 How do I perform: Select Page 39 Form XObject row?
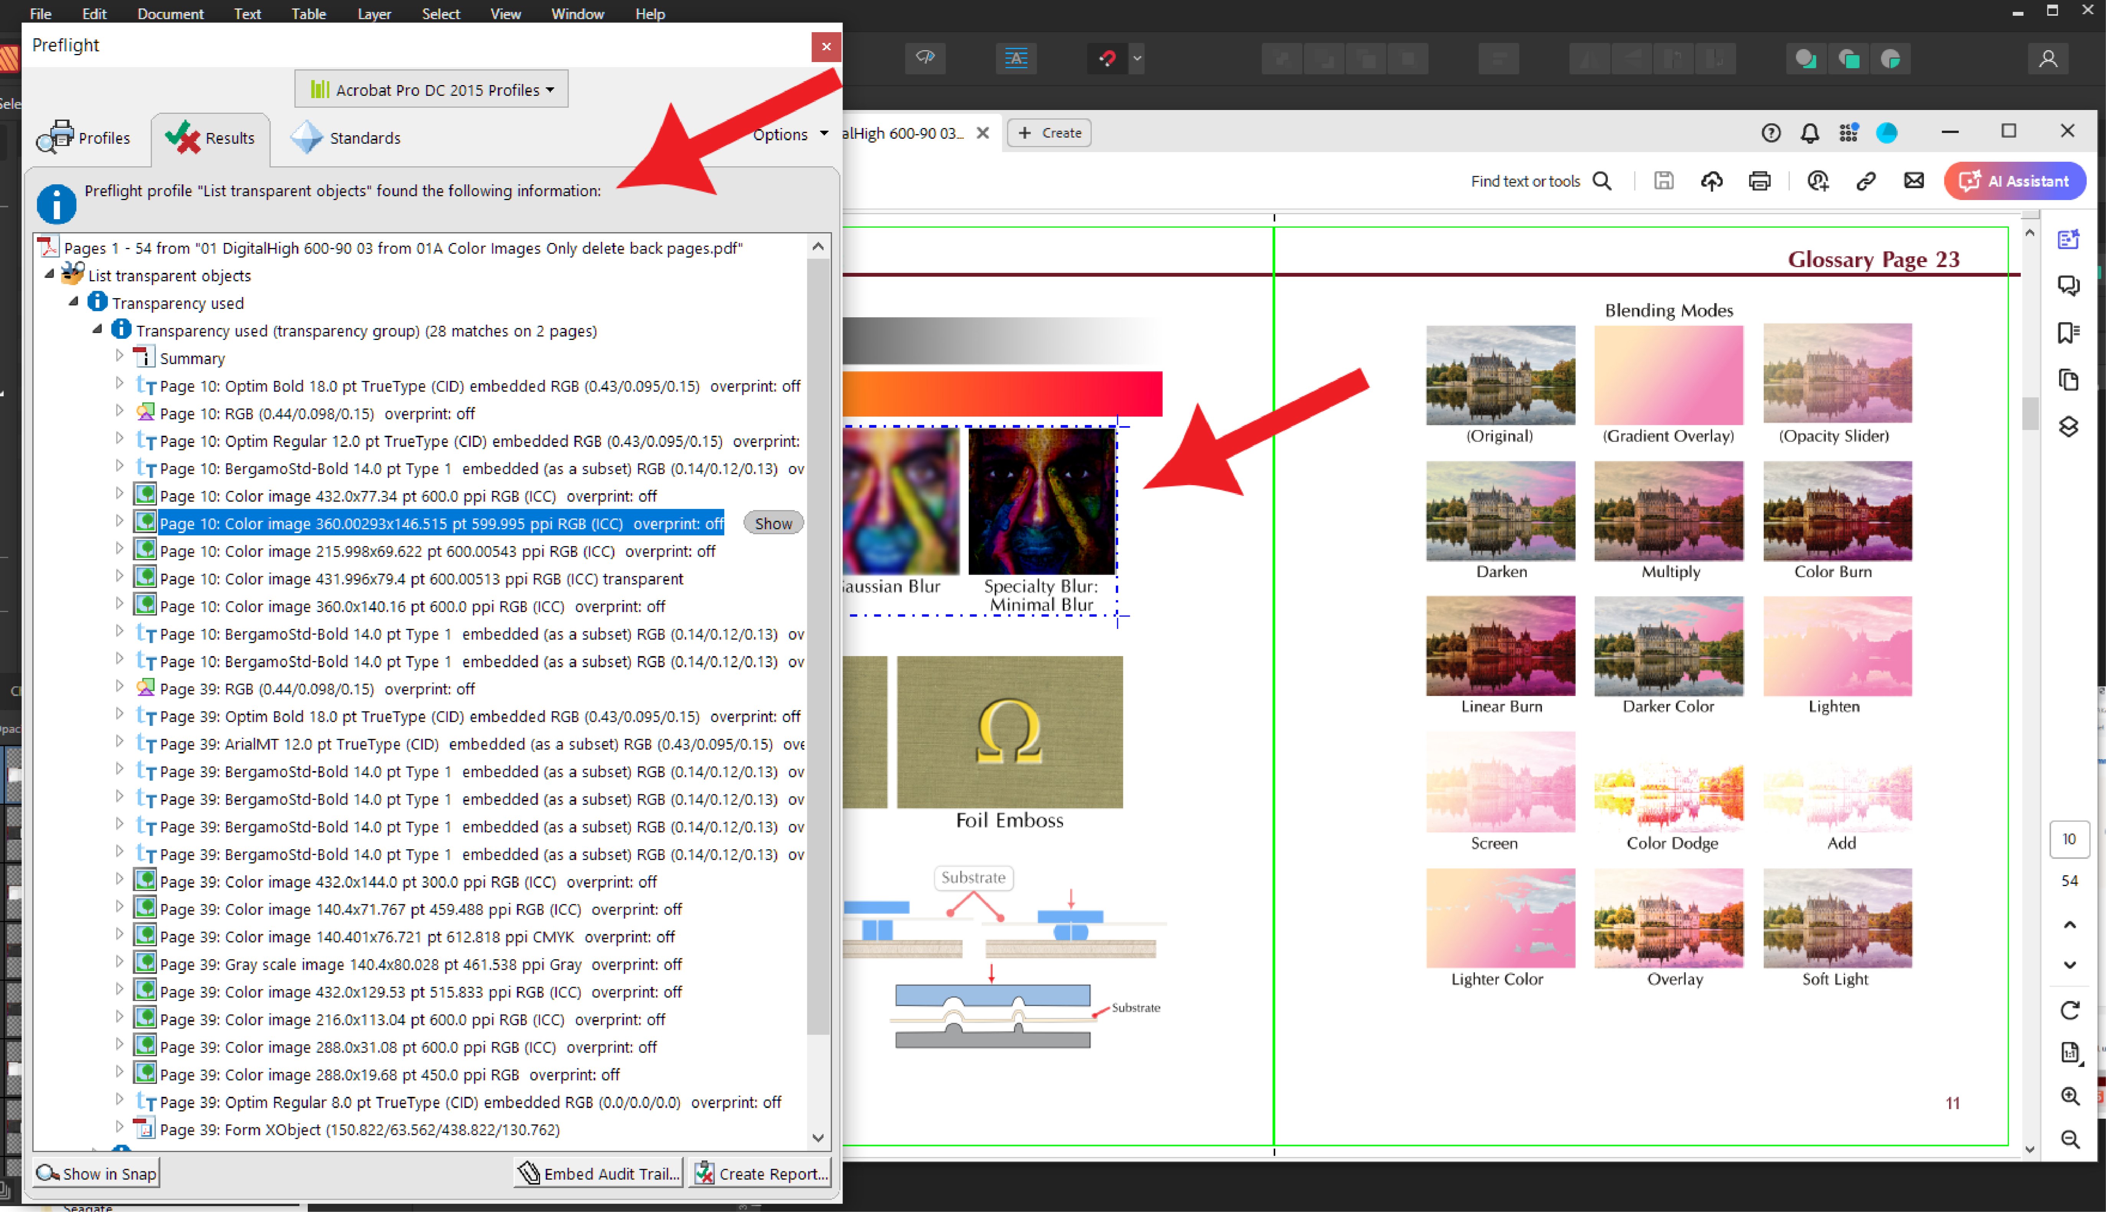click(359, 1130)
